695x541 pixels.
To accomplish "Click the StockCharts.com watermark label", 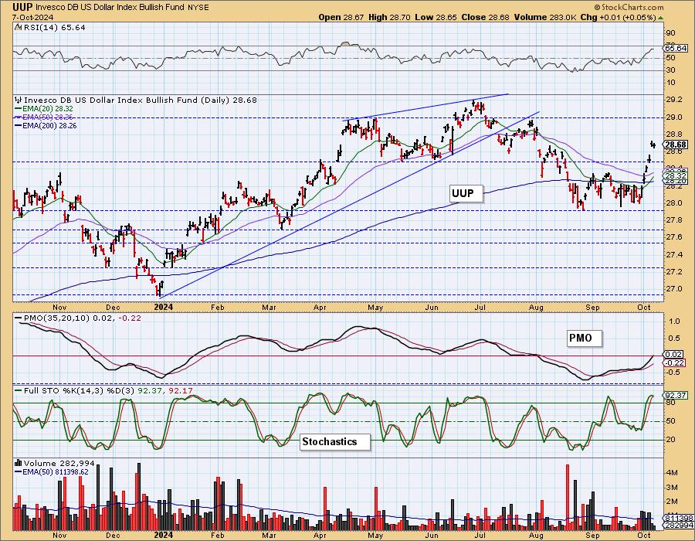I will (629, 7).
